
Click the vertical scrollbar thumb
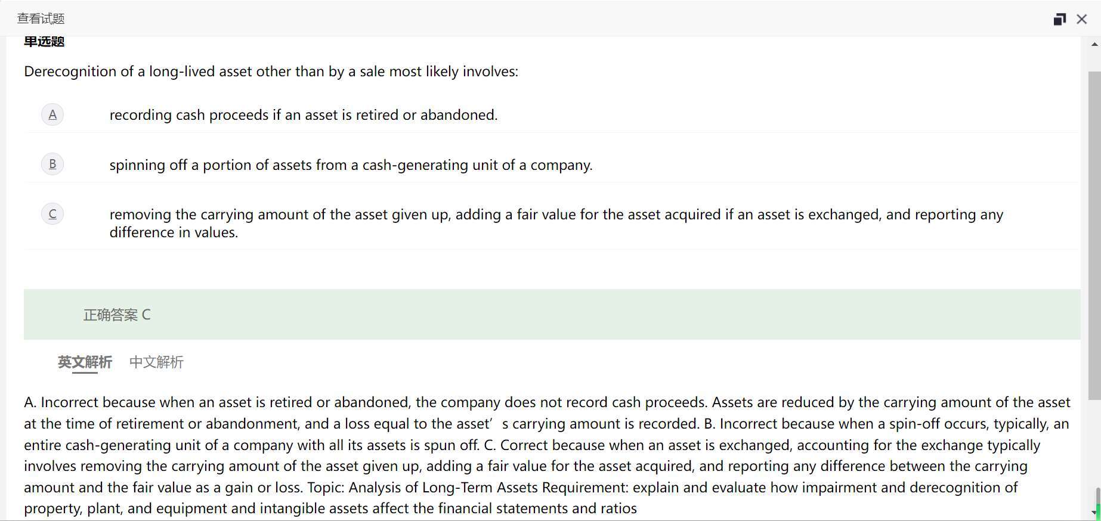pos(1094,235)
